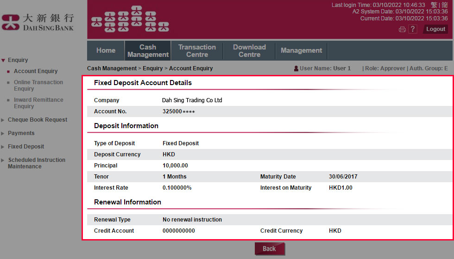Image resolution: width=454 pixels, height=259 pixels.
Task: Click the account number 325000****
Action: click(x=179, y=111)
